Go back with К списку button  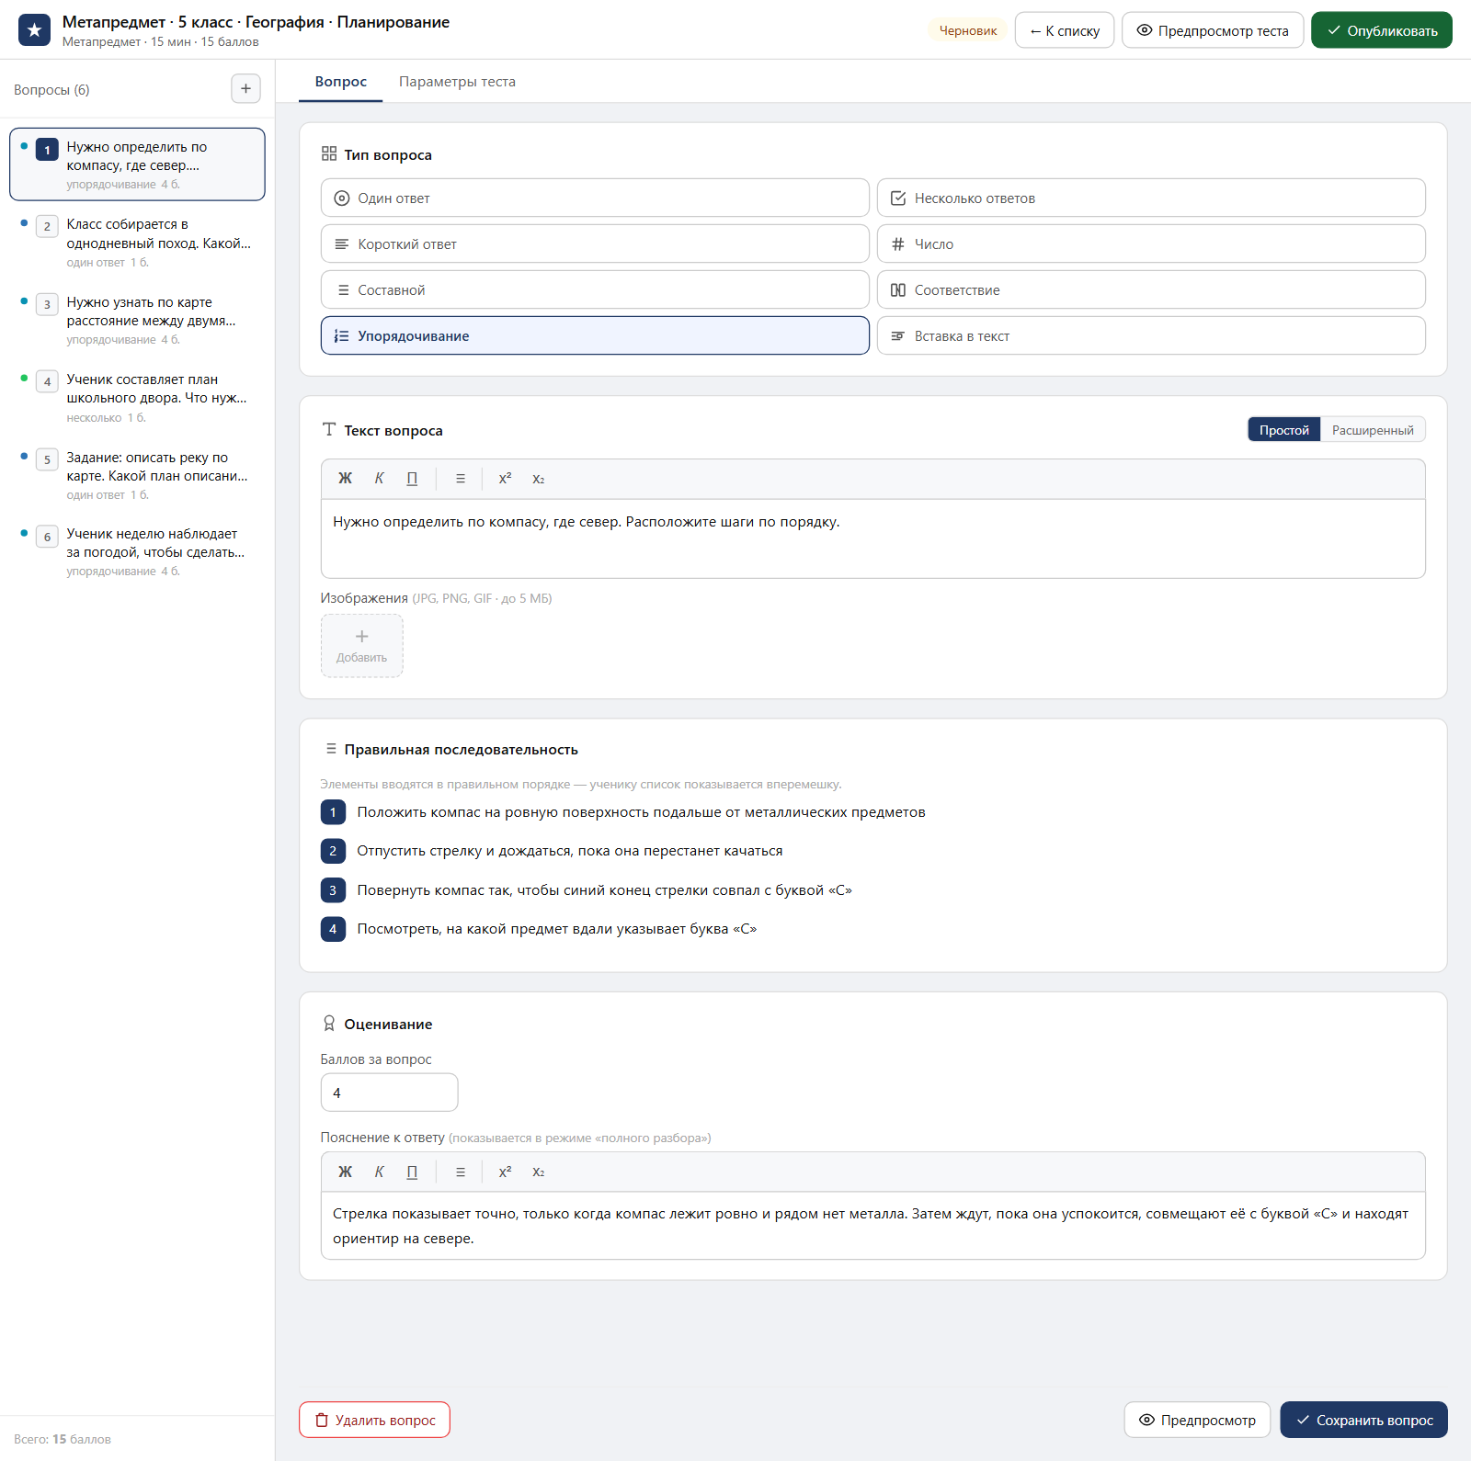1065,30
